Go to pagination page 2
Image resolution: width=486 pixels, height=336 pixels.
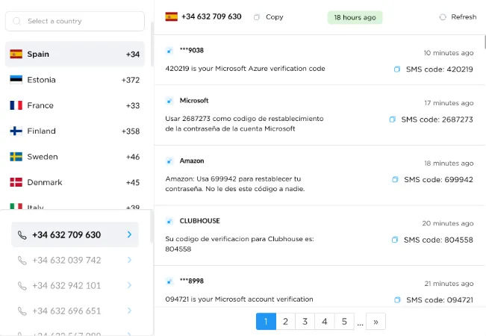click(x=285, y=321)
